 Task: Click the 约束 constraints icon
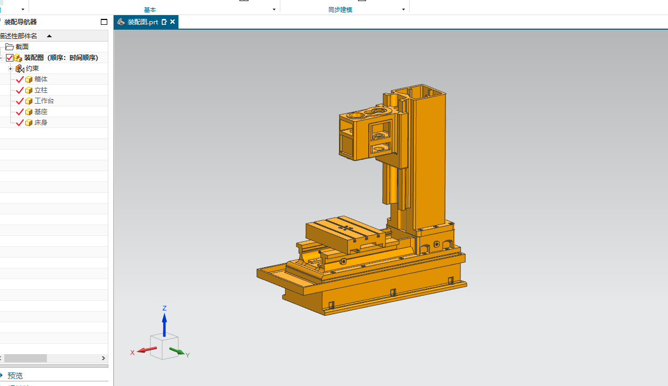click(19, 69)
